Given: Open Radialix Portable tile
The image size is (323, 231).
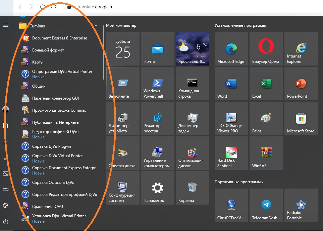Looking at the screenshot, I should pyautogui.click(x=301, y=205).
